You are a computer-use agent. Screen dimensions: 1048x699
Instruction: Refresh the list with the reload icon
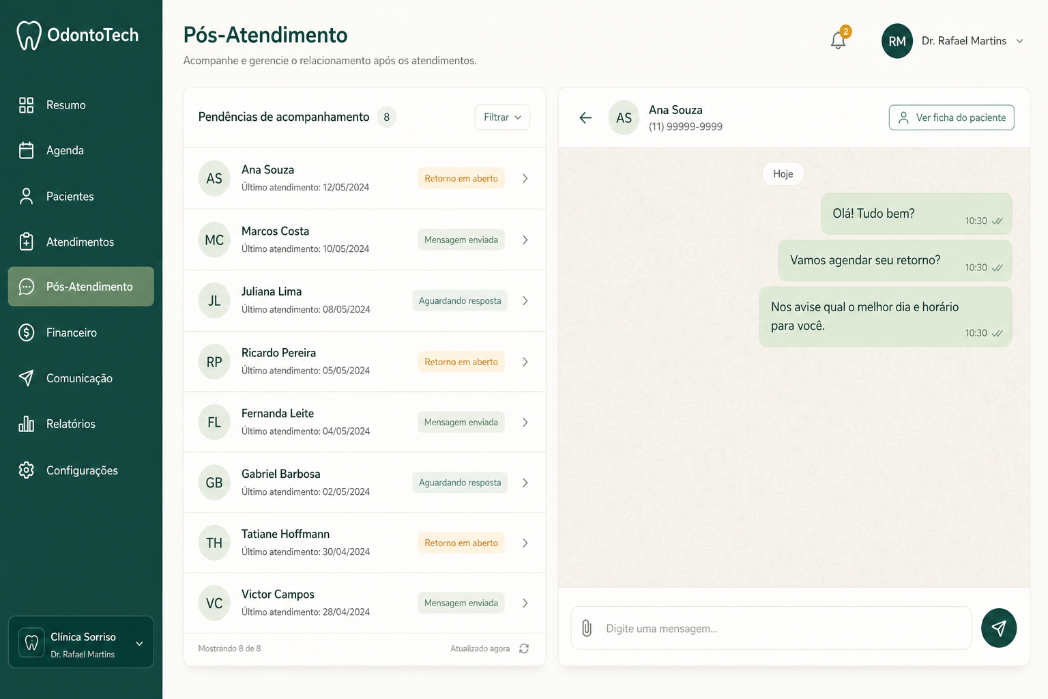(524, 648)
